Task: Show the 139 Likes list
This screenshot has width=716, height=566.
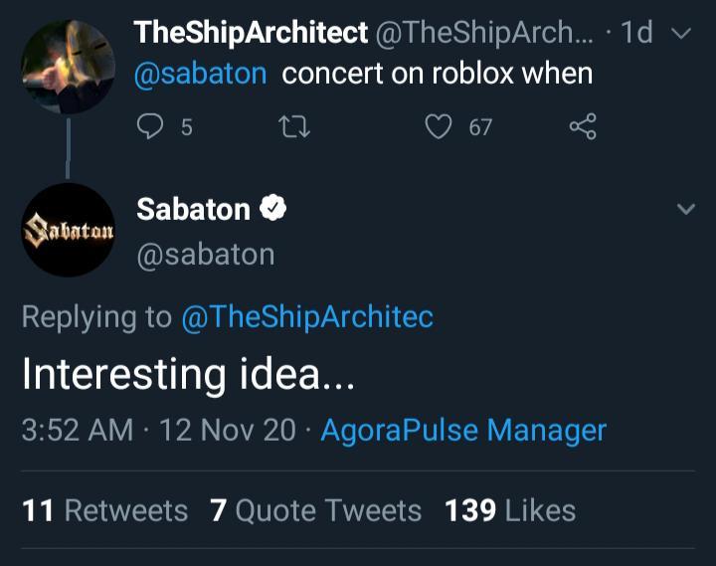Action: click(510, 510)
